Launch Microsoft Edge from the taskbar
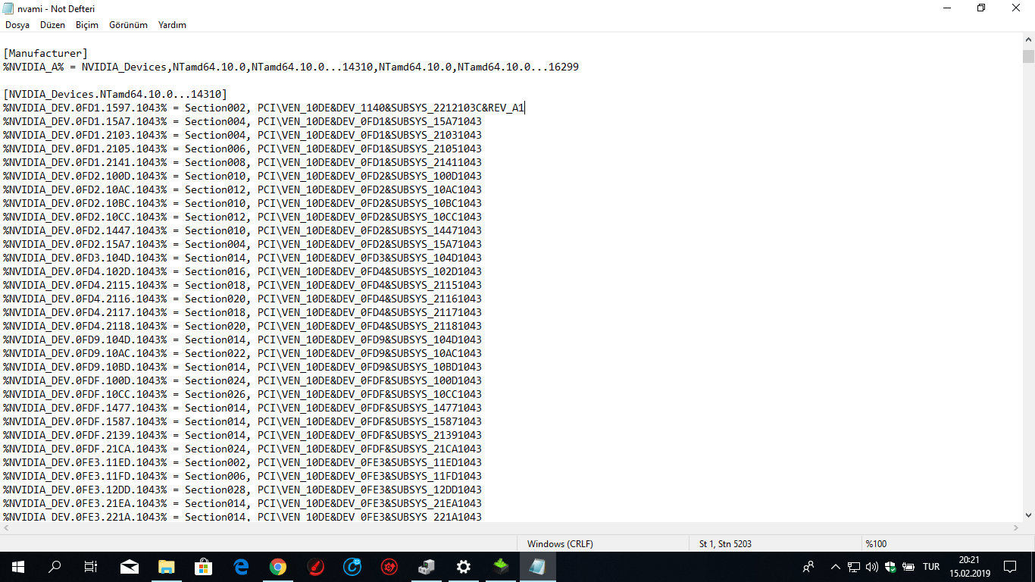Screen dimensions: 1035x582 pyautogui.click(x=241, y=566)
